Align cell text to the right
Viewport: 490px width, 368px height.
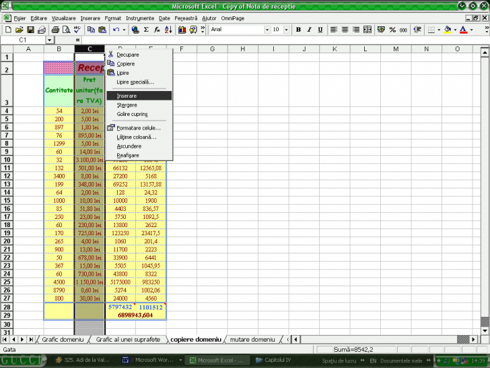tap(356, 30)
